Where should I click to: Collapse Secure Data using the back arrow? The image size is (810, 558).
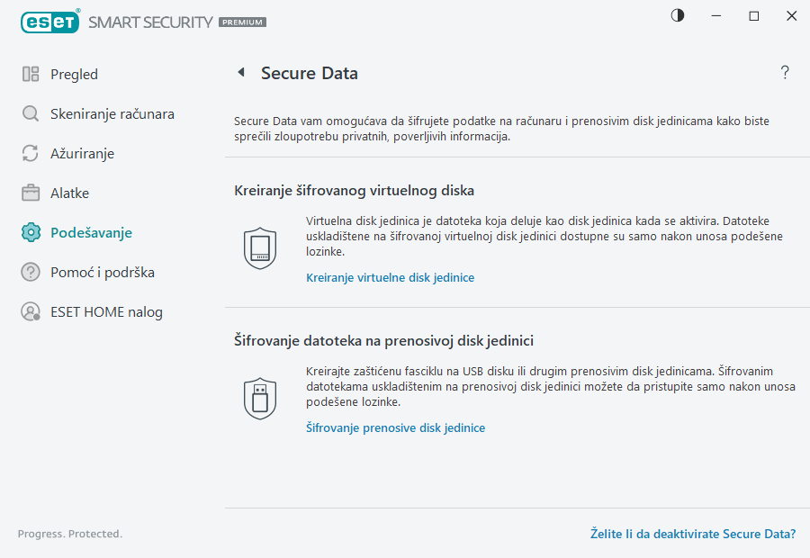[240, 73]
